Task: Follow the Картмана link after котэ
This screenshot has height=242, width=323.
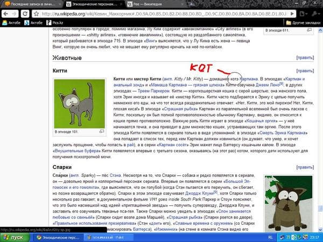Action: tap(249, 79)
